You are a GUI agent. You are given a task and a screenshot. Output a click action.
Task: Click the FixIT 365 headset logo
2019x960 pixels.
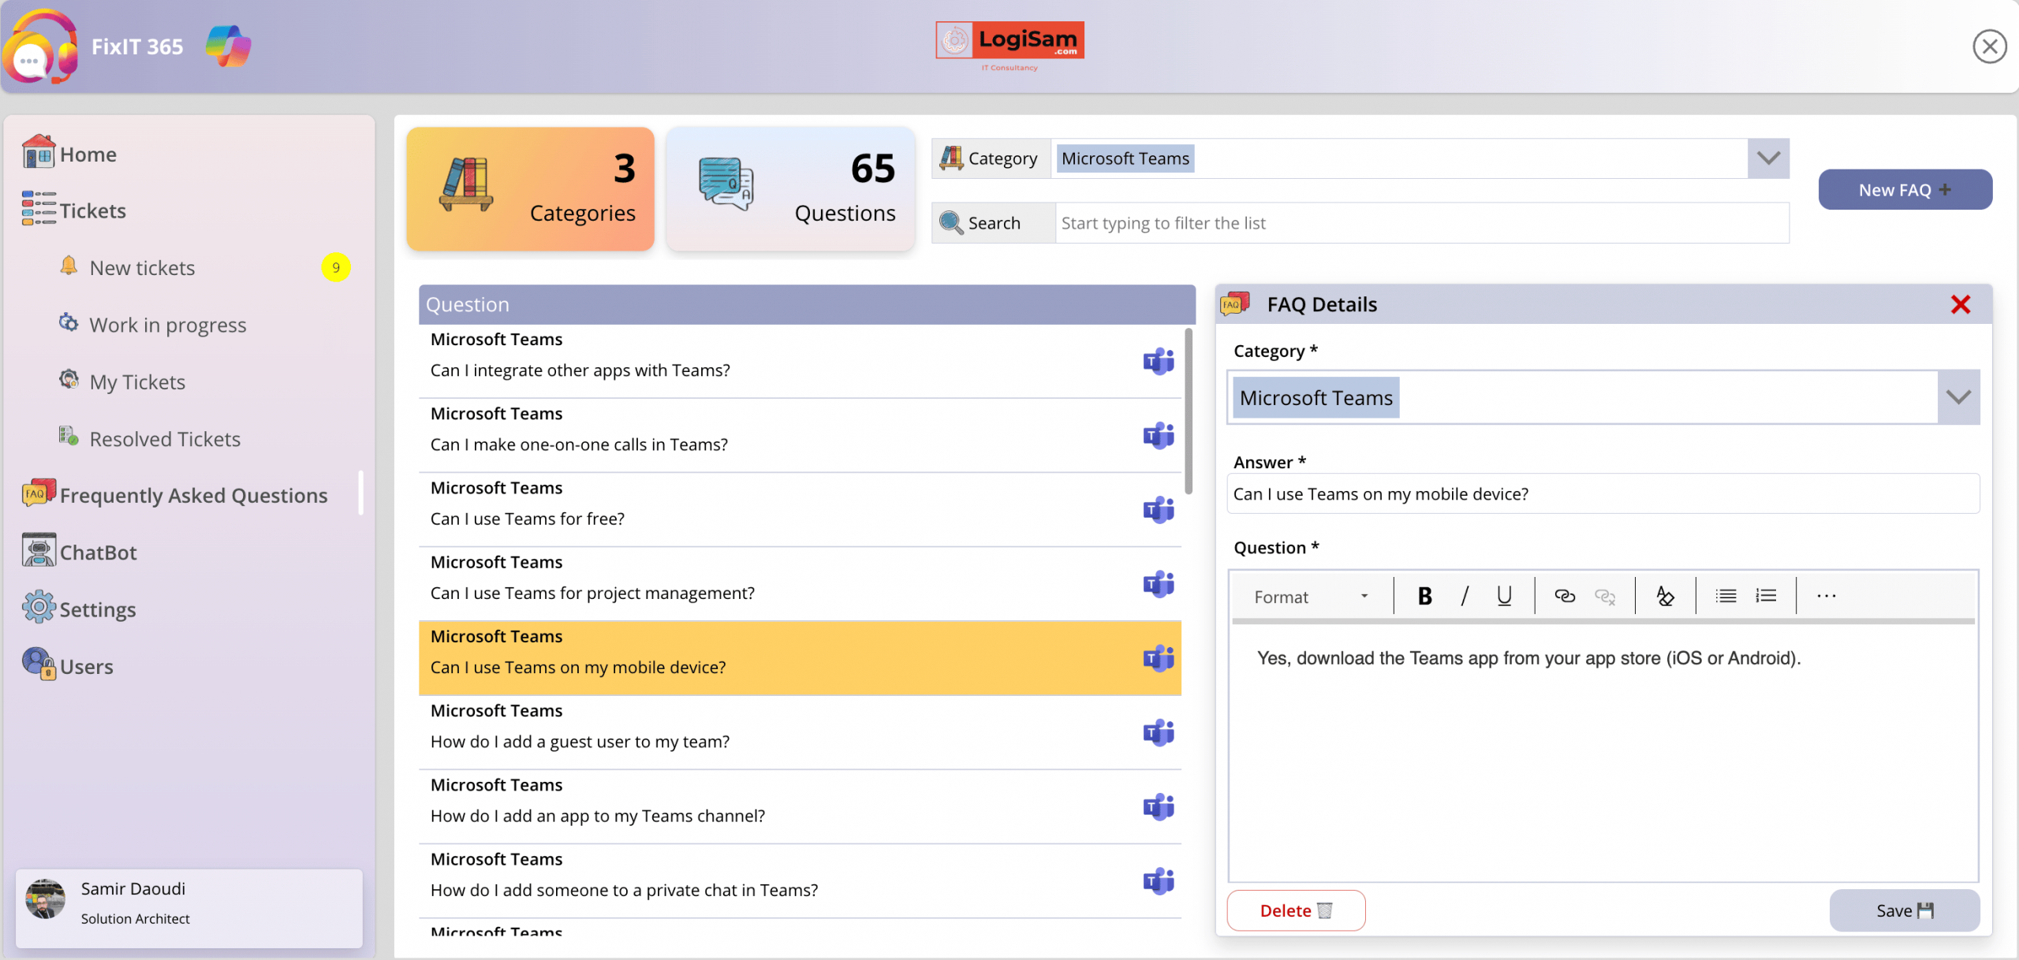click(x=39, y=47)
